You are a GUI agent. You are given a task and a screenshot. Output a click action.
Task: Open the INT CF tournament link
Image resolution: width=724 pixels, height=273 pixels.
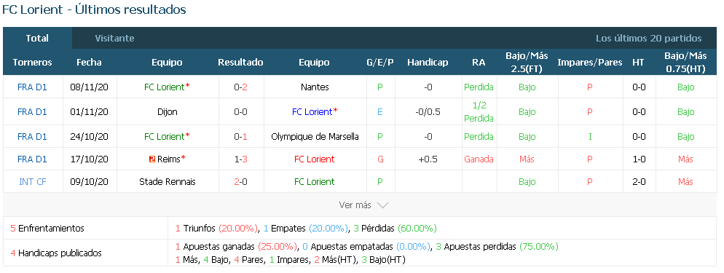[32, 182]
